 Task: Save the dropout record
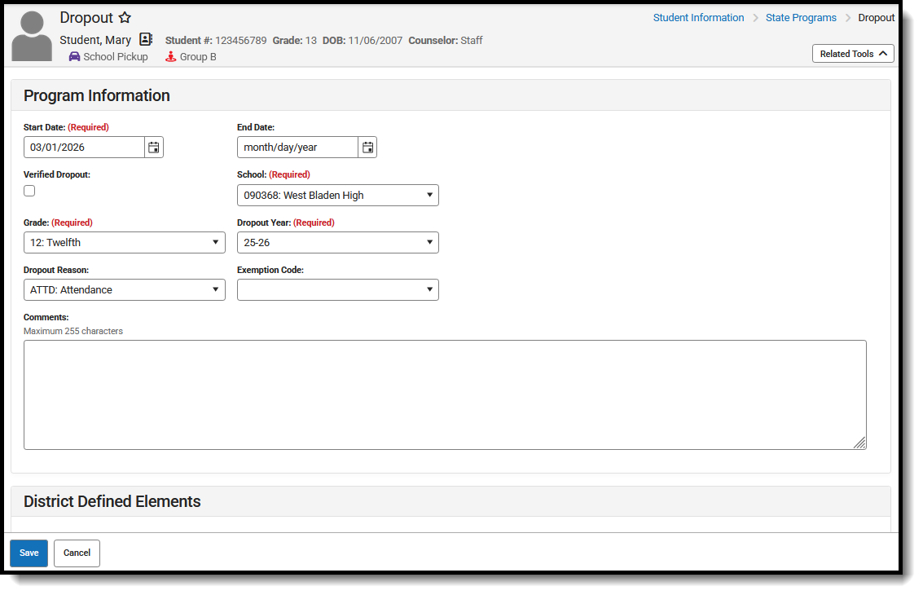click(29, 553)
